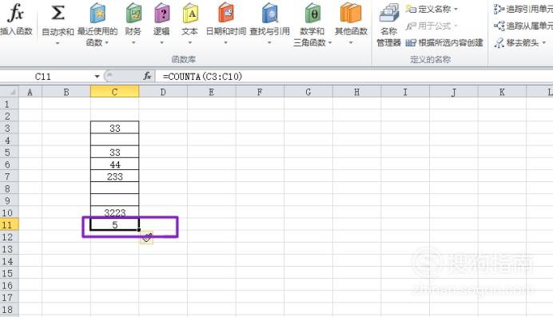Select column H header
Image resolution: width=553 pixels, height=317 pixels.
[356, 92]
